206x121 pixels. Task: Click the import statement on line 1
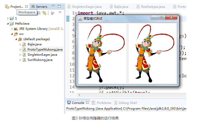click(x=101, y=13)
